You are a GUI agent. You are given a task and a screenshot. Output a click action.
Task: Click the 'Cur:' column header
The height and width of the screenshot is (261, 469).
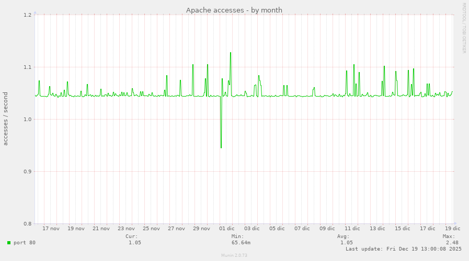132,236
